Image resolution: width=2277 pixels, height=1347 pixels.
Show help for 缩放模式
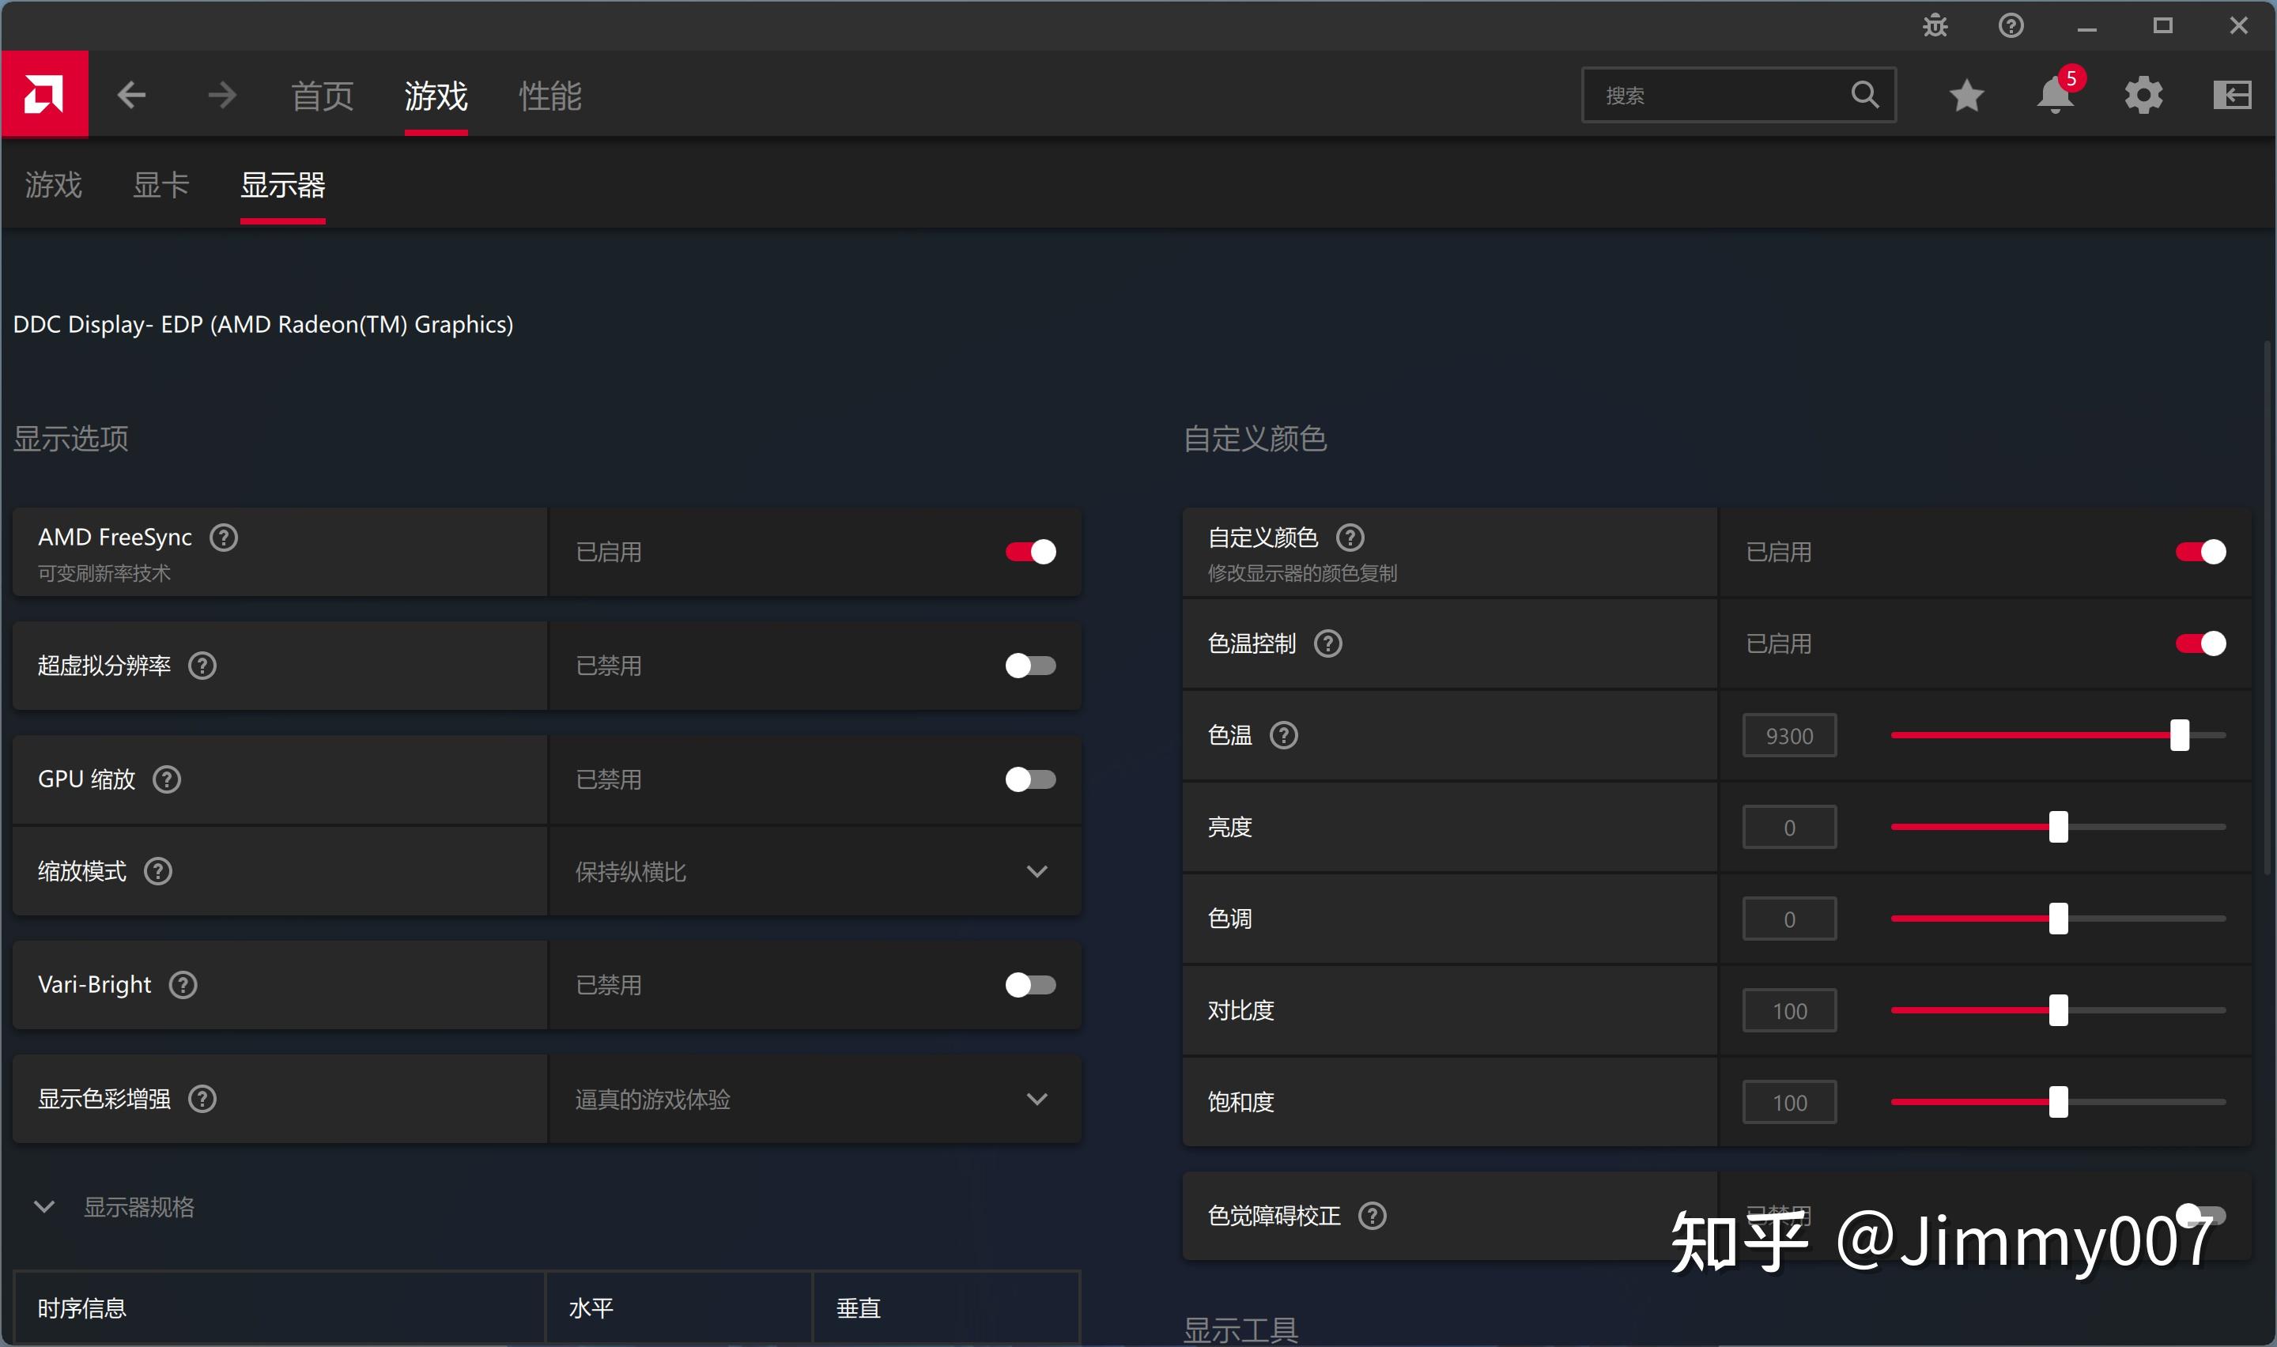click(x=158, y=871)
